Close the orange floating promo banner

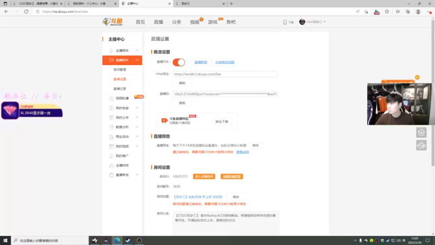[x=417, y=77]
